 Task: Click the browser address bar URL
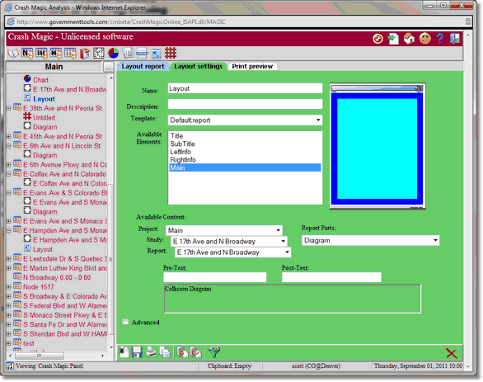click(121, 22)
